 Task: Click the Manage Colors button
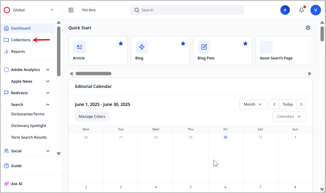pos(92,116)
